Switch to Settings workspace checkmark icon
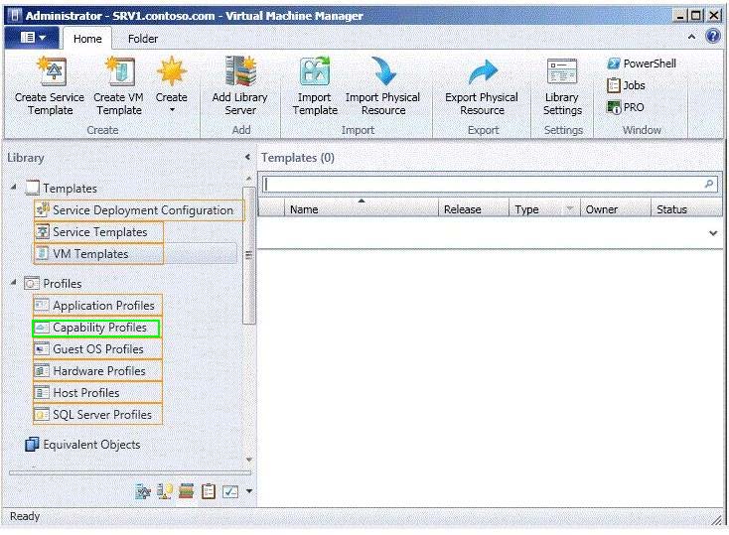Image resolution: width=729 pixels, height=535 pixels. pos(230,491)
